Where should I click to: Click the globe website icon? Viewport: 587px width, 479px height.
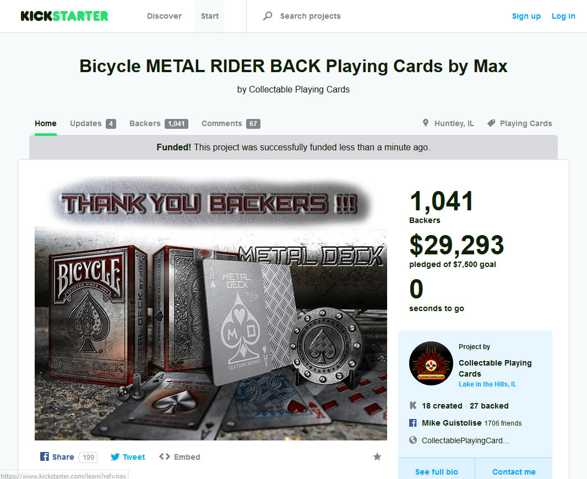413,440
